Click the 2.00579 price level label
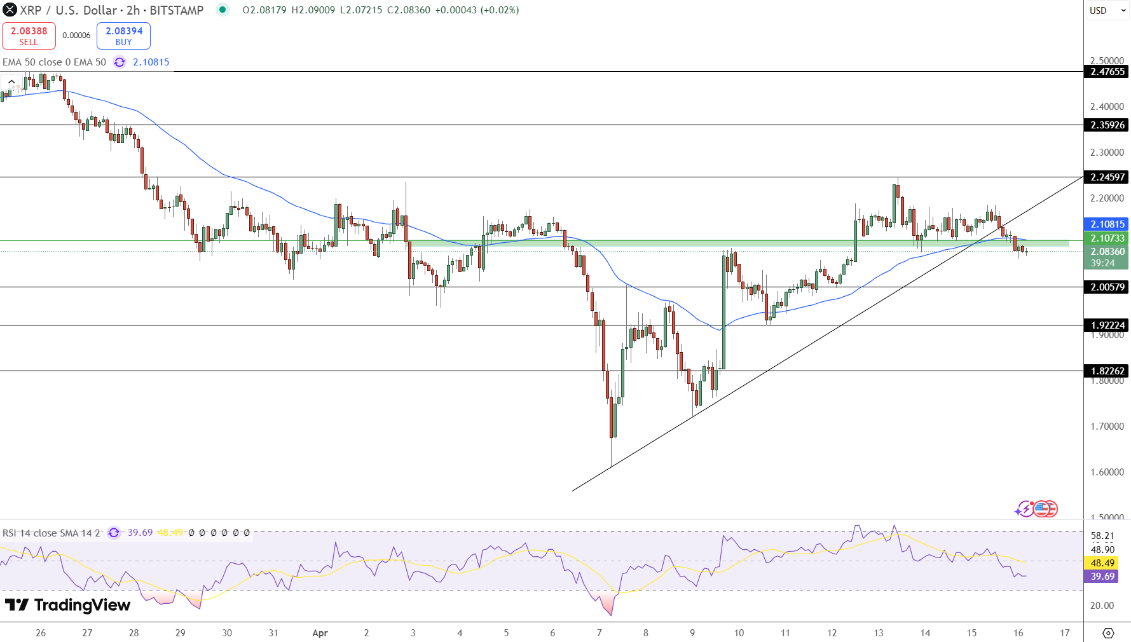 pyautogui.click(x=1107, y=287)
